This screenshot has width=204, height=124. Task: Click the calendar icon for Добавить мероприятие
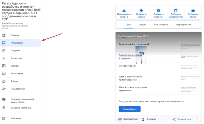pos(176,11)
